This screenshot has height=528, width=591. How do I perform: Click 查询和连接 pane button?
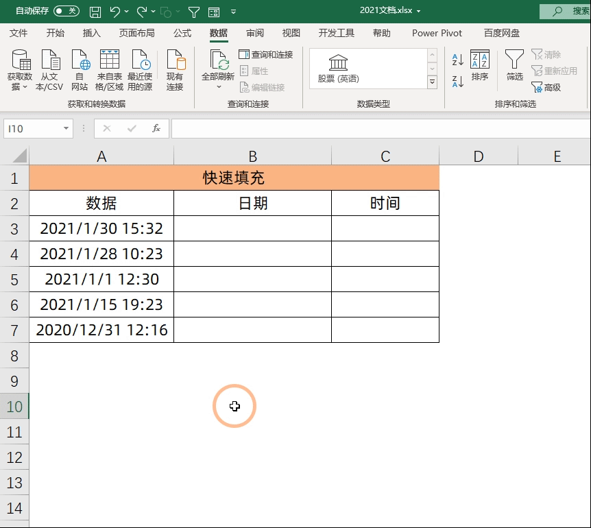click(266, 55)
